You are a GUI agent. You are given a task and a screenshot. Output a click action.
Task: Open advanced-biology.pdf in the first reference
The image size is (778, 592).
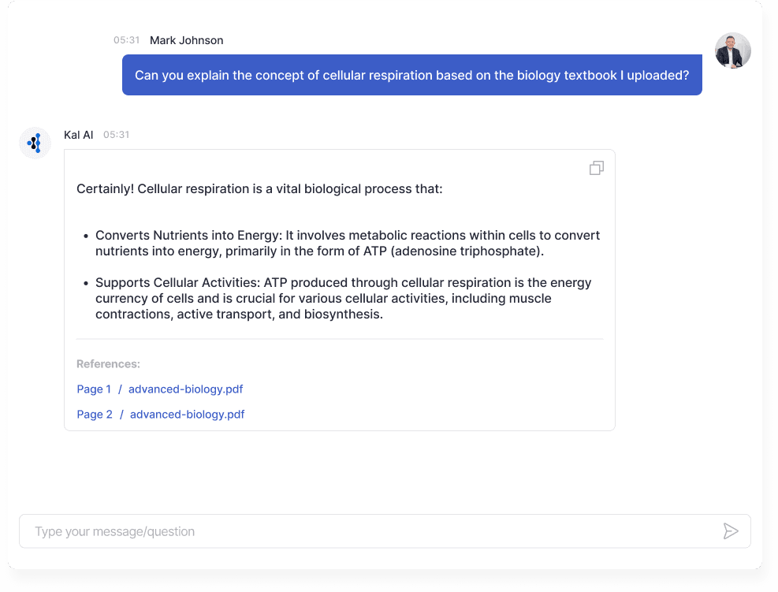coord(185,389)
